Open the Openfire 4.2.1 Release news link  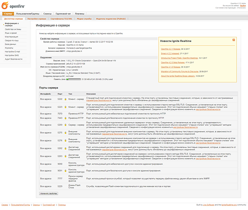170,49
